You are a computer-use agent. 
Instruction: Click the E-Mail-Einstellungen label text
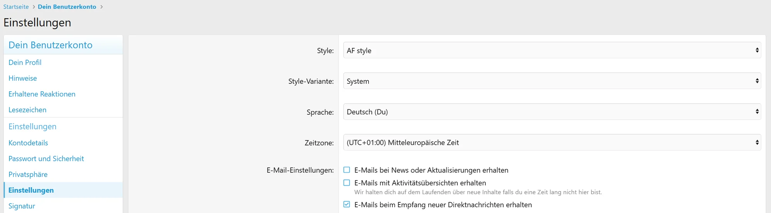coord(300,170)
